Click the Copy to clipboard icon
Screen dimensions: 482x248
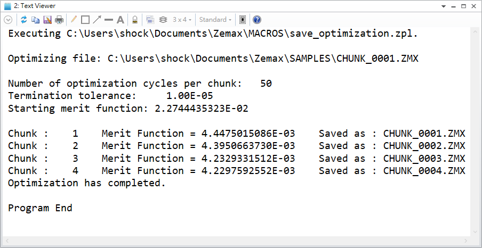coord(35,20)
